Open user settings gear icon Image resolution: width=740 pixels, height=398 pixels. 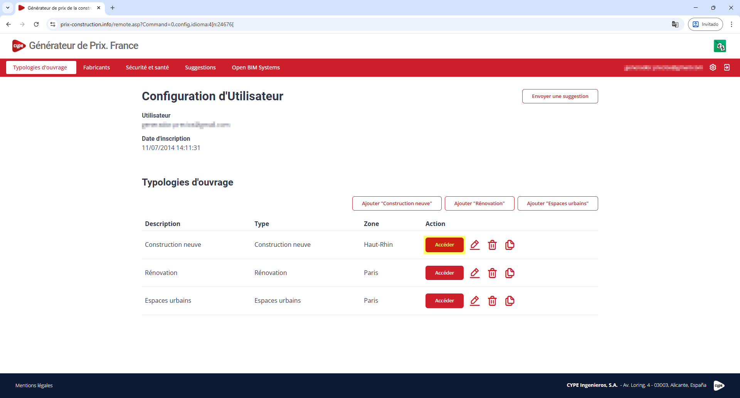[x=713, y=67]
